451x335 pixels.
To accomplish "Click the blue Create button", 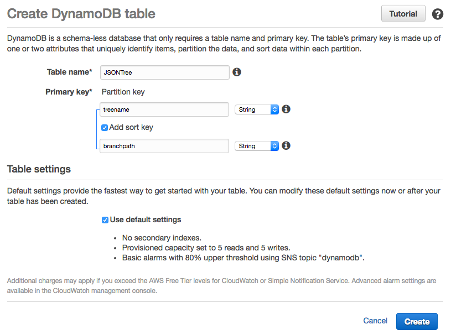I will [x=417, y=322].
